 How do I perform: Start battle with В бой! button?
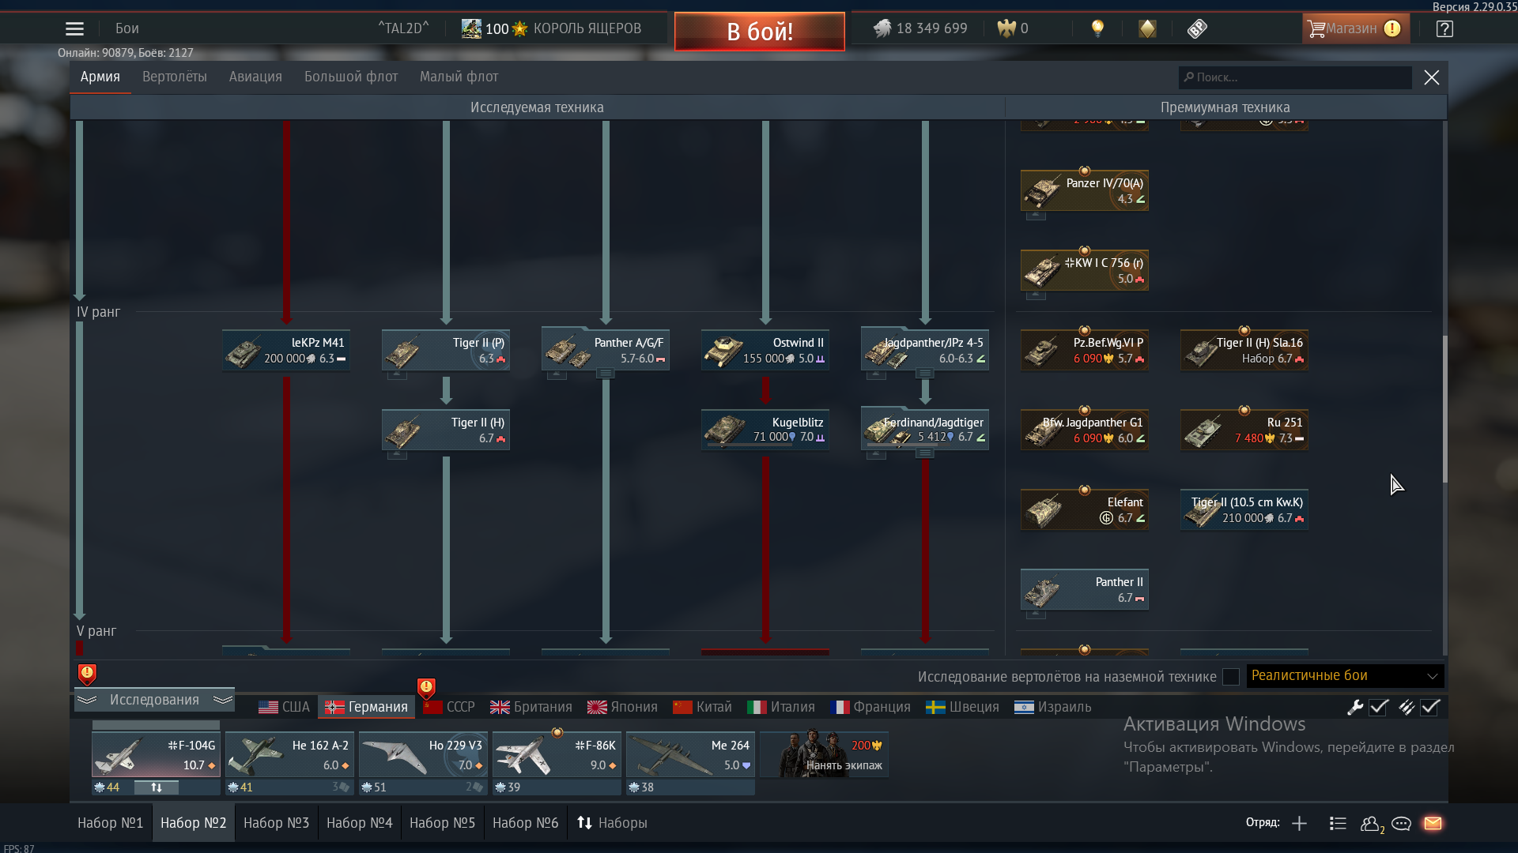coord(760,32)
